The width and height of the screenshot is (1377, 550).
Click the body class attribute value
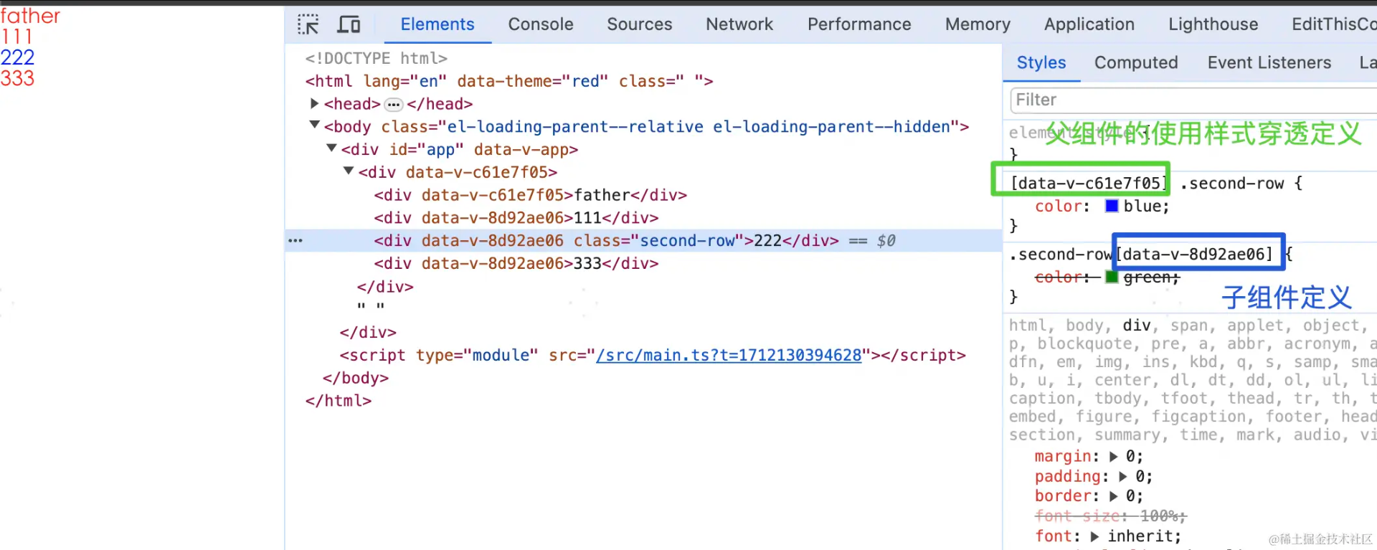699,127
